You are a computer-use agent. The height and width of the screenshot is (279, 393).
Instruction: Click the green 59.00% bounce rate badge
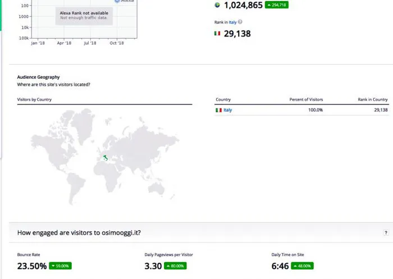click(60, 266)
